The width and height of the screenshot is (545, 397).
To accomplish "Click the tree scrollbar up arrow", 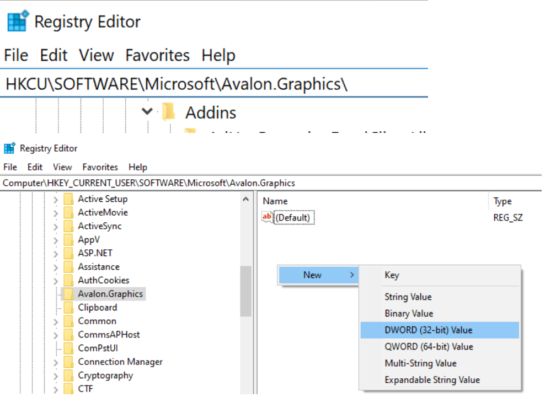I will pyautogui.click(x=245, y=200).
